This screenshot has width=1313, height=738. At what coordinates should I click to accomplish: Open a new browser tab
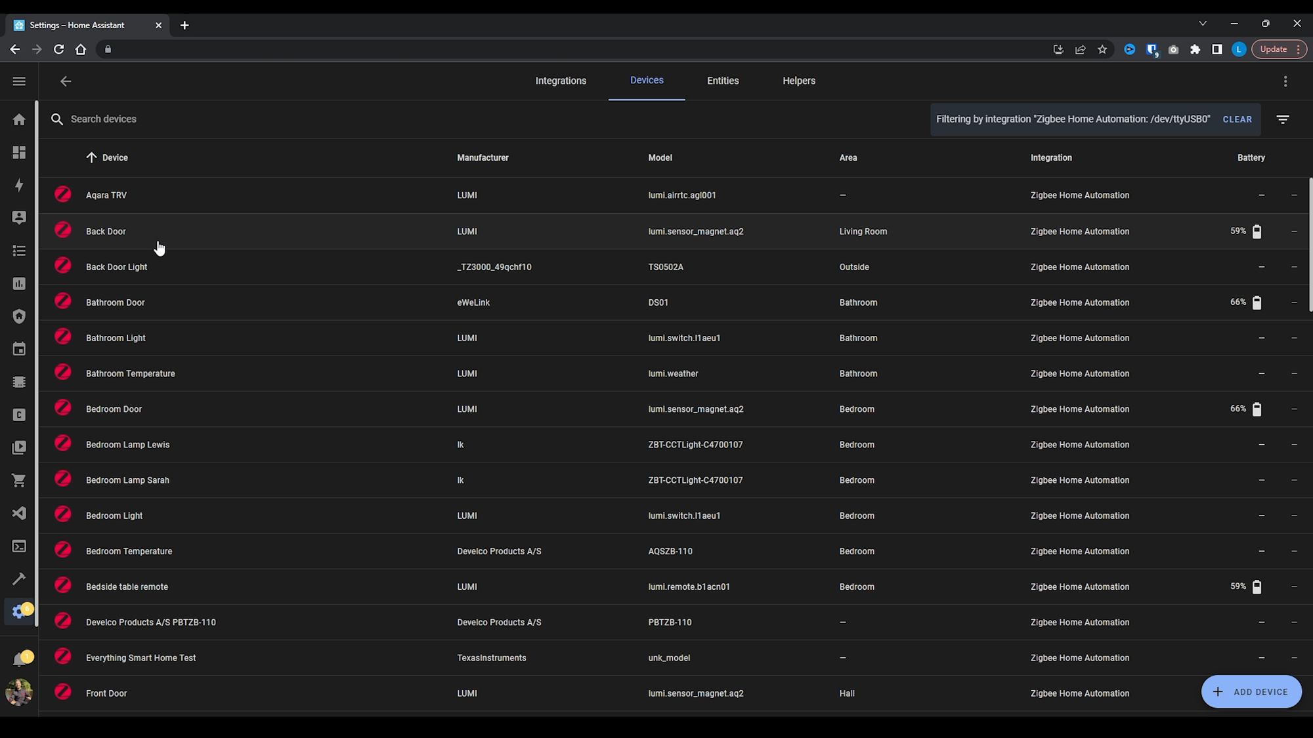184,25
